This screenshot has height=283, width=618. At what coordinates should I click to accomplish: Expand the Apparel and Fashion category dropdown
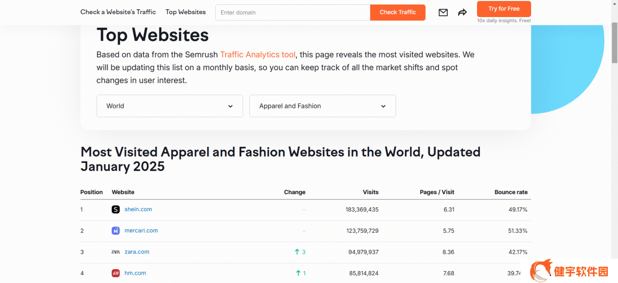pyautogui.click(x=322, y=106)
